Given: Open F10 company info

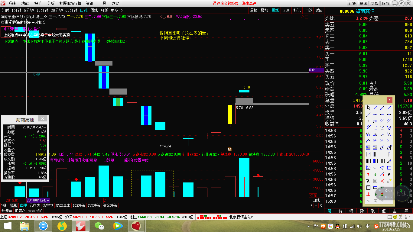Looking at the screenshot, I should click(286, 10).
